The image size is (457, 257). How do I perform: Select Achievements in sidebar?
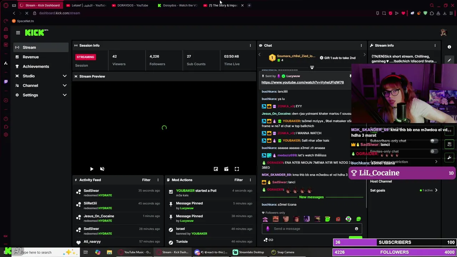(x=41, y=66)
